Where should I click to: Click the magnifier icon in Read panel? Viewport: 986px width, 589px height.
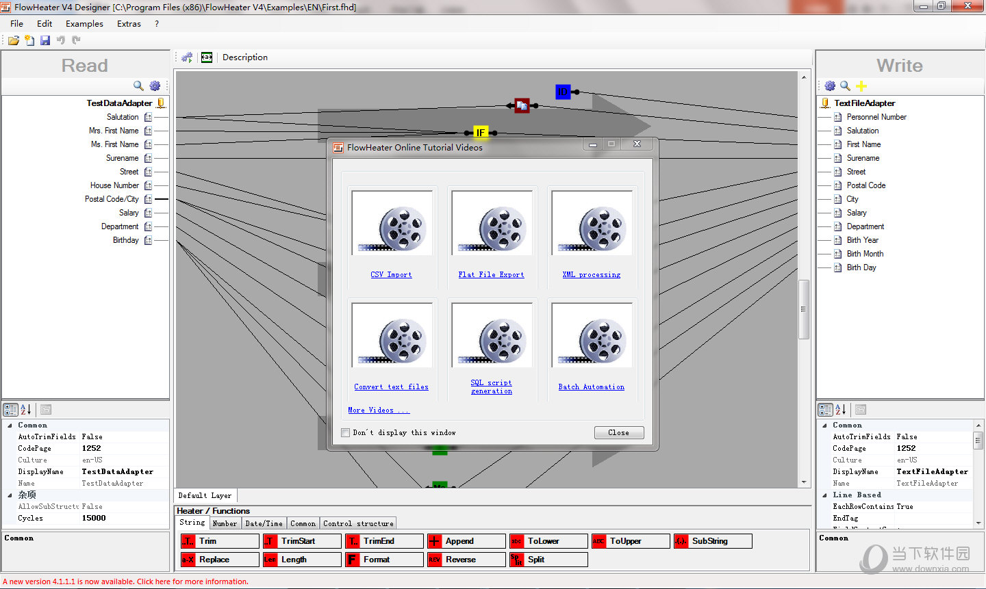(138, 86)
